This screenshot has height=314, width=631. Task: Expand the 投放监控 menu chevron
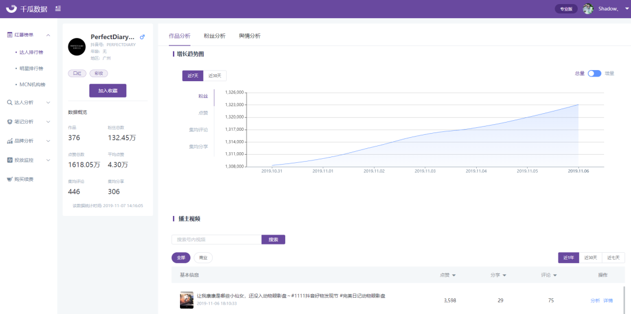coord(48,160)
